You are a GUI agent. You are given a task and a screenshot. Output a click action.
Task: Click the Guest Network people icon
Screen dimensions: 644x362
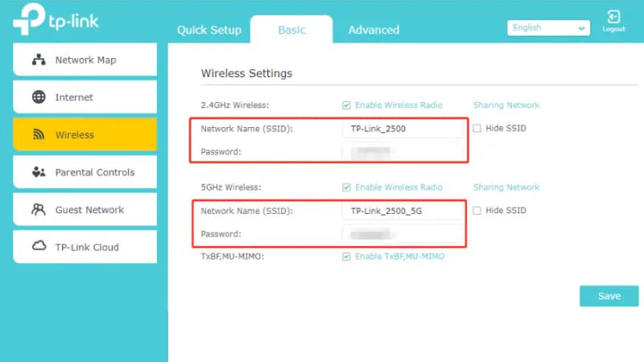pos(39,209)
